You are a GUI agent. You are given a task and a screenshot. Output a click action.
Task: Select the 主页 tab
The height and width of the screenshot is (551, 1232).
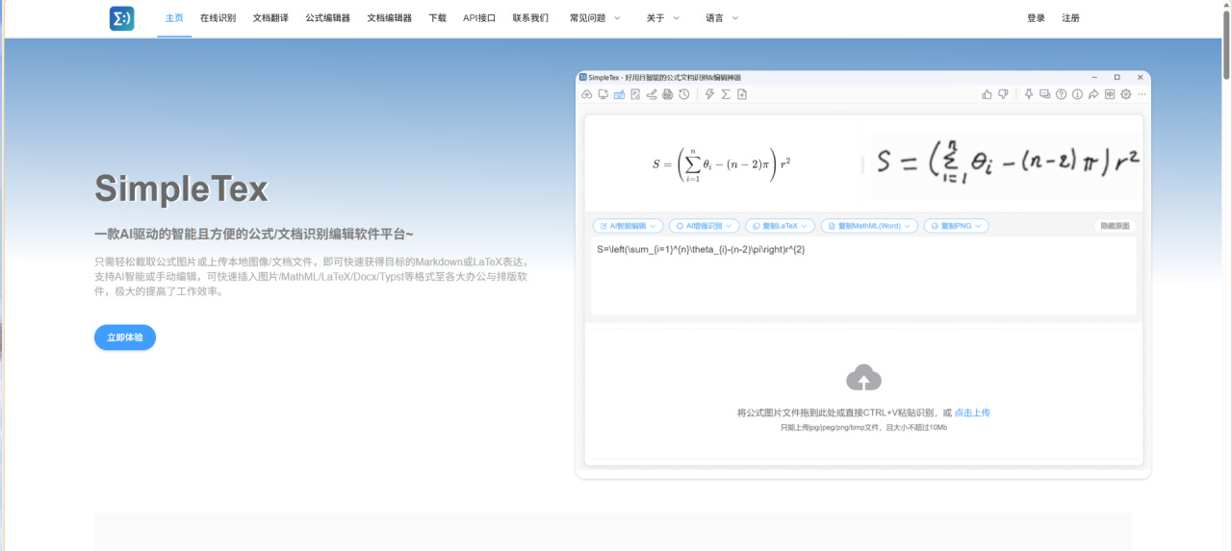coord(174,18)
